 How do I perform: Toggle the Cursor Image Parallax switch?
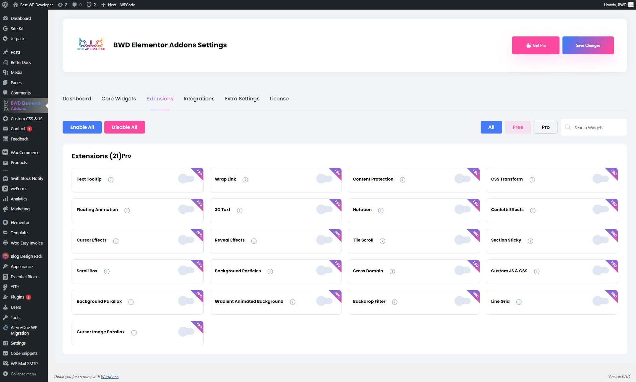[x=186, y=331]
